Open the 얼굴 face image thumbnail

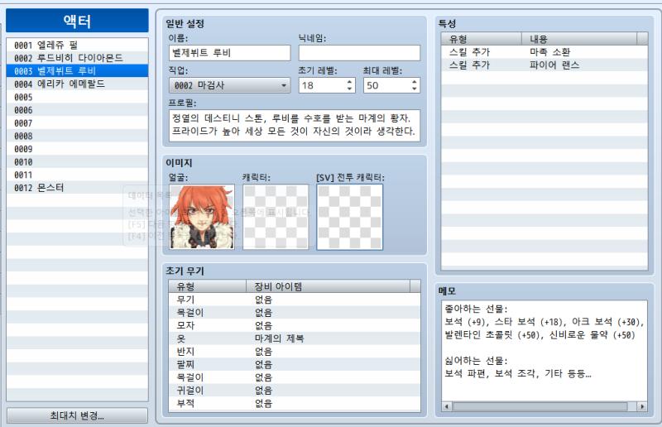click(x=202, y=217)
